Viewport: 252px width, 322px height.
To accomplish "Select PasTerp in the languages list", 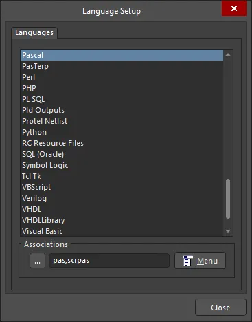I will click(x=122, y=66).
